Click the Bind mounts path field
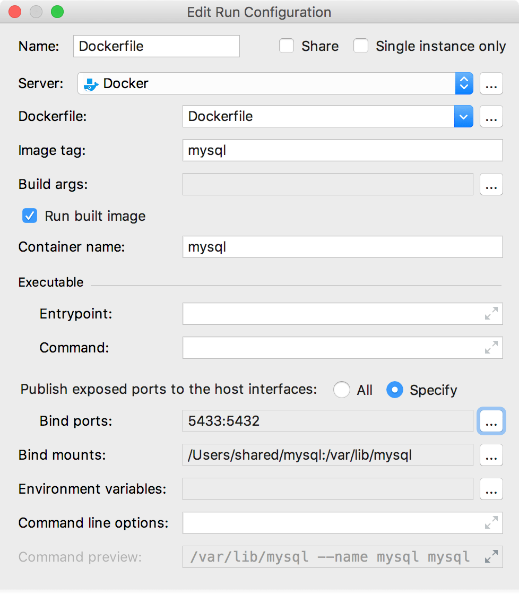 coord(327,455)
